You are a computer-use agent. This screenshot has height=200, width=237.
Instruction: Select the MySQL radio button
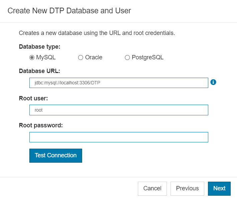coord(32,58)
